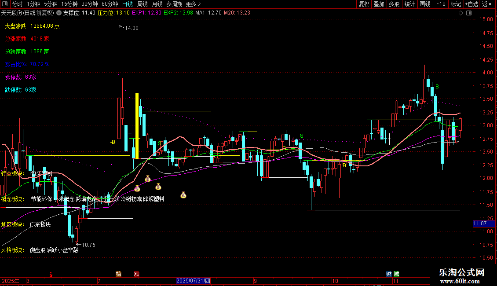Click the 减 event marker on timeline
This screenshot has width=497, height=286.
(397, 274)
